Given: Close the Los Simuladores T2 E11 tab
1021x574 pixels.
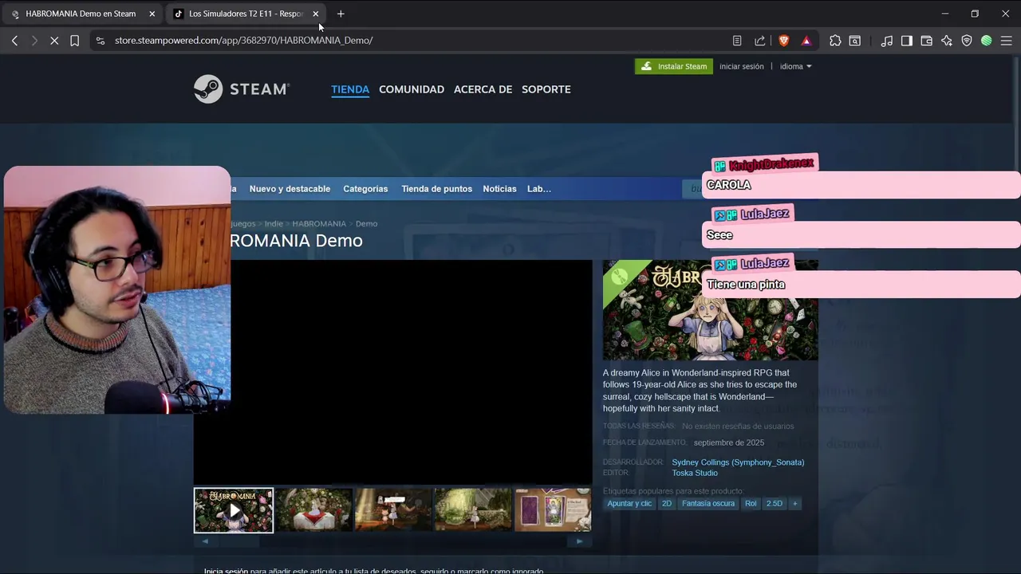Looking at the screenshot, I should [x=316, y=14].
